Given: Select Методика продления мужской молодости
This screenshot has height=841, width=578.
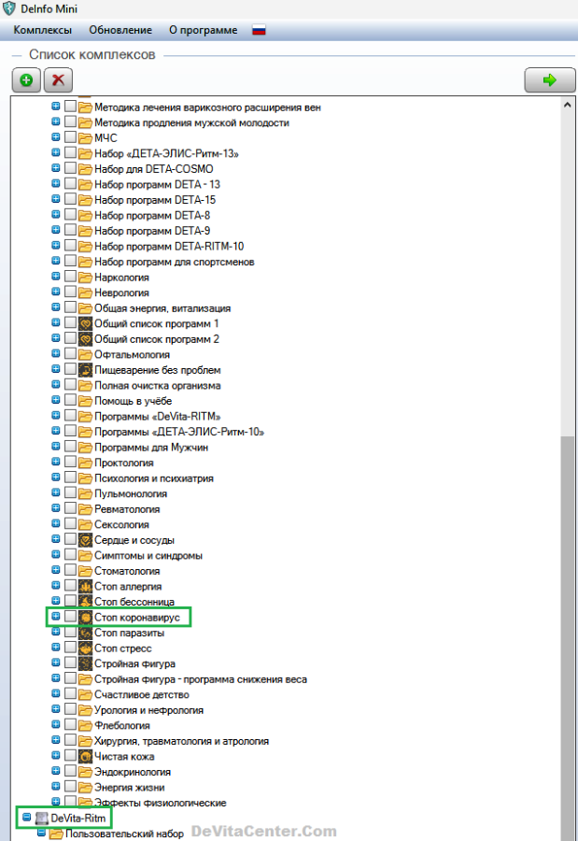Looking at the screenshot, I should pos(191,123).
